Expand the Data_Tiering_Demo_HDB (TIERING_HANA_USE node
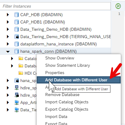This screenshot has height=125, width=125. point(8,37)
